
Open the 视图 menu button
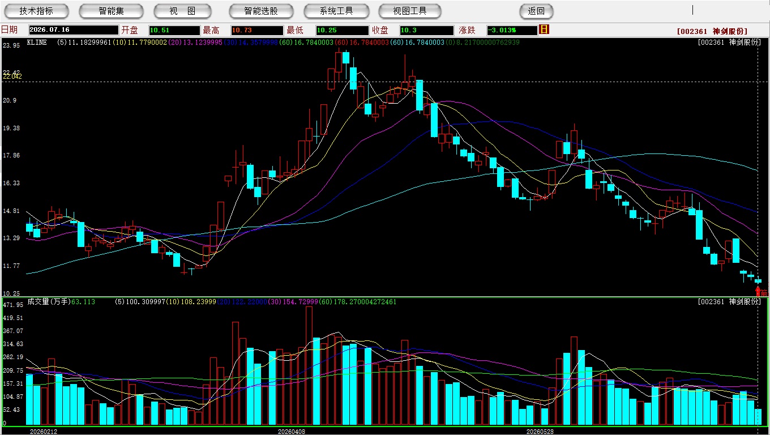(182, 11)
